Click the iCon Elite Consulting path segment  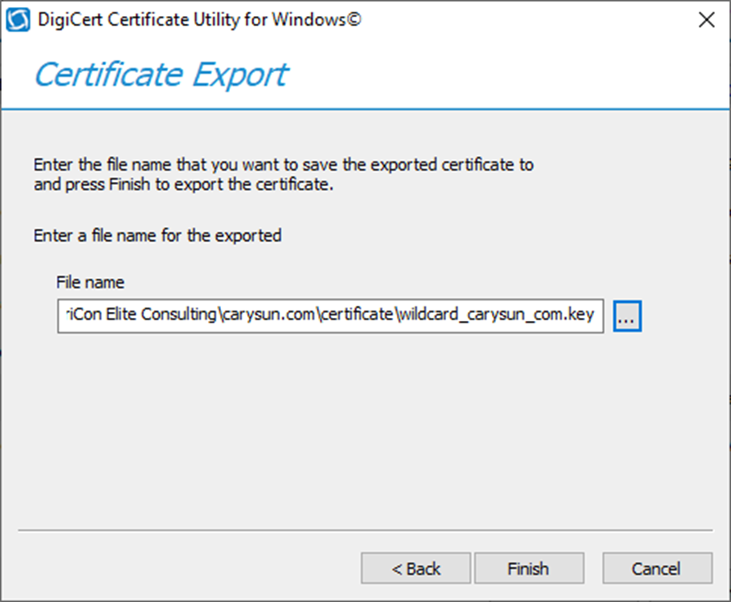point(142,315)
